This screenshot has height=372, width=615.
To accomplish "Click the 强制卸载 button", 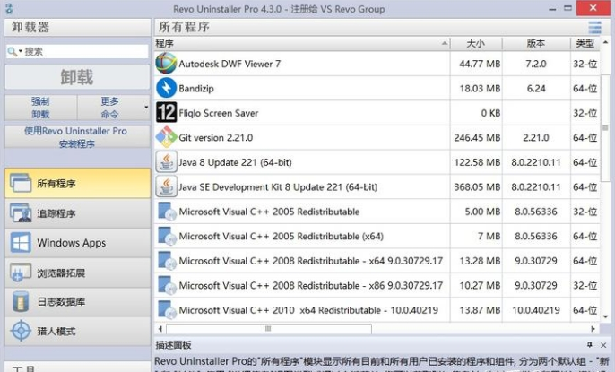I will pos(40,108).
